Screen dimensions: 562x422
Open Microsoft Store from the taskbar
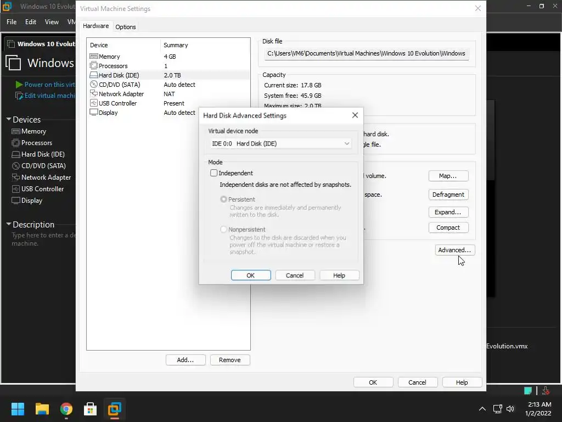pyautogui.click(x=91, y=409)
